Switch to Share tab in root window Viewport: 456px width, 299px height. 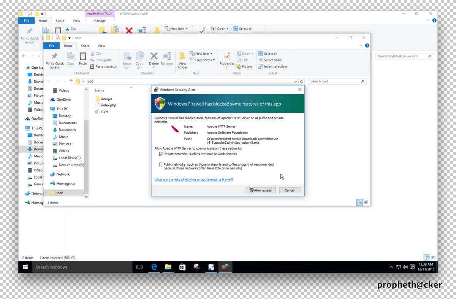click(x=85, y=46)
